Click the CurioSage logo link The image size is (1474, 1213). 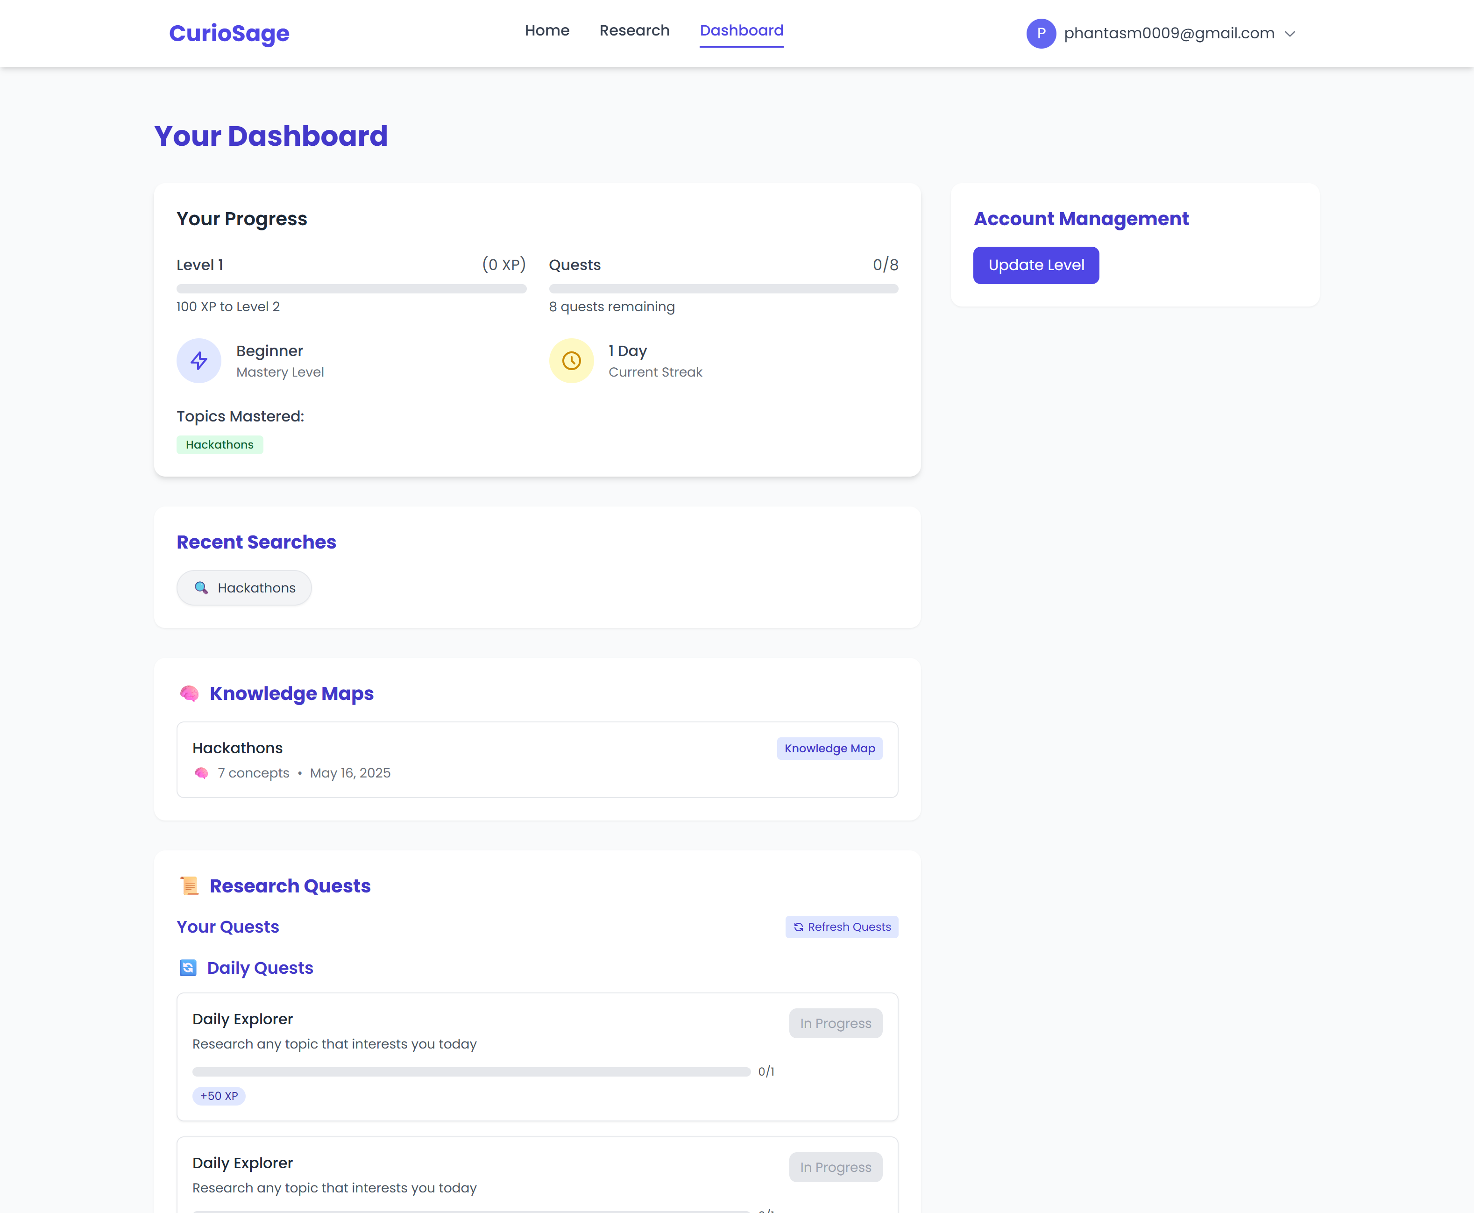[x=229, y=34]
